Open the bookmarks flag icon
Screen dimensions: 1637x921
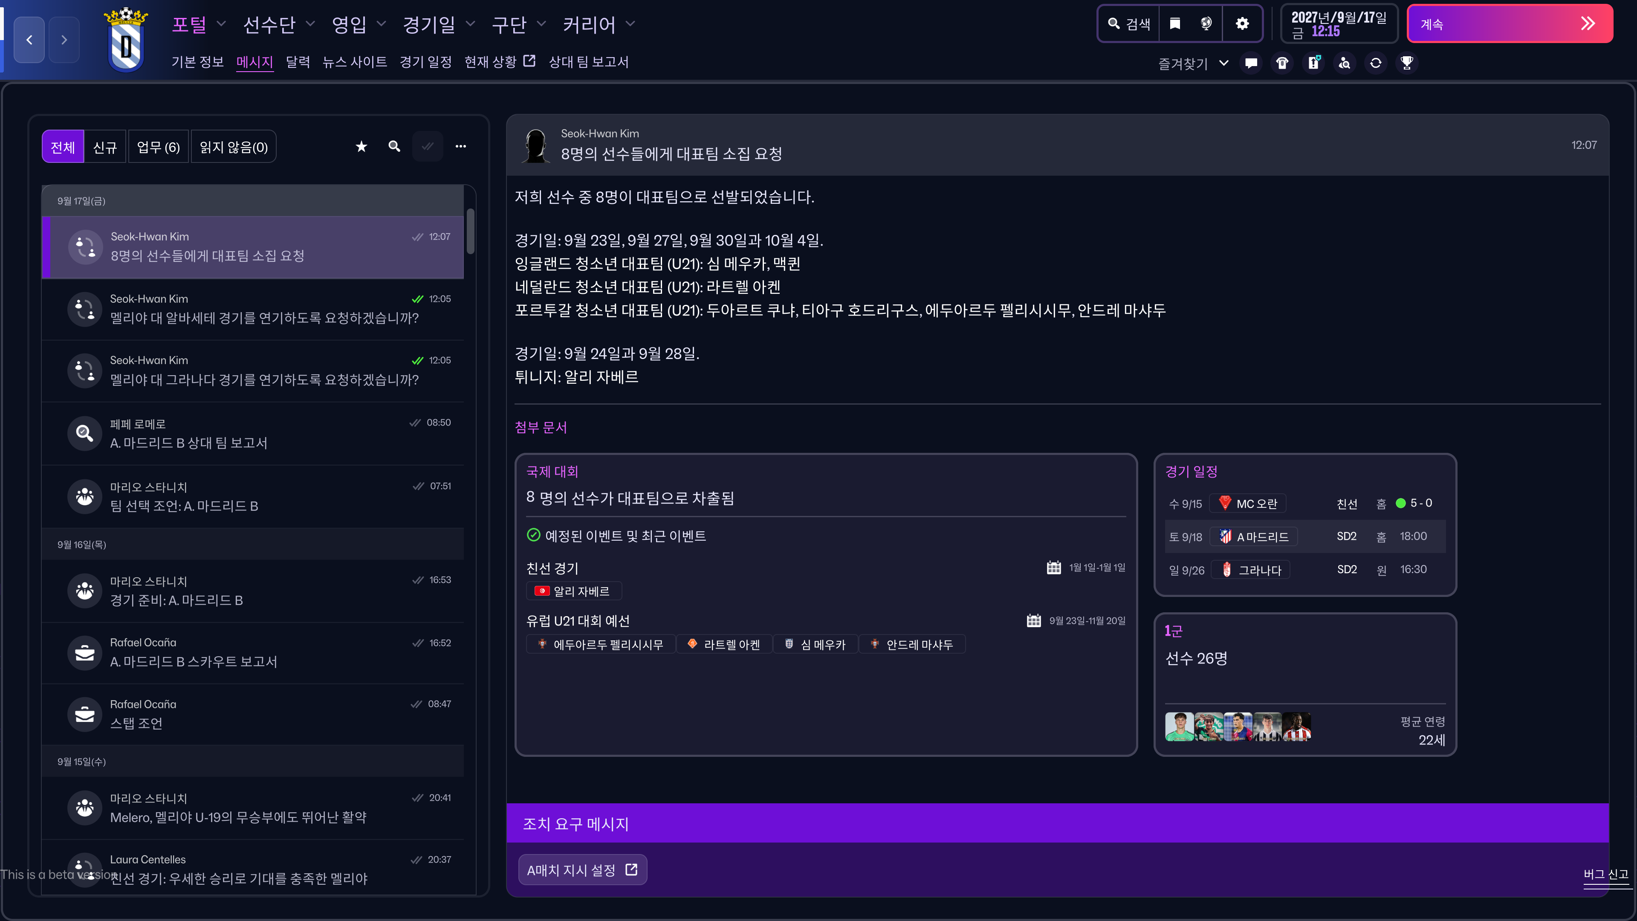1175,24
